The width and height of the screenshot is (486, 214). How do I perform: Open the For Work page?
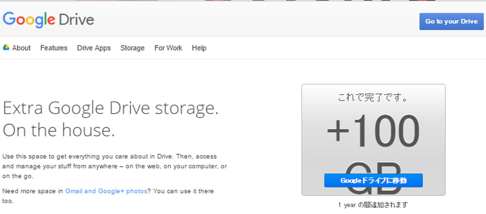coord(168,48)
